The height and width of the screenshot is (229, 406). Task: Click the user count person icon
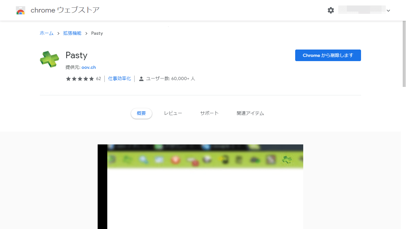pos(141,79)
